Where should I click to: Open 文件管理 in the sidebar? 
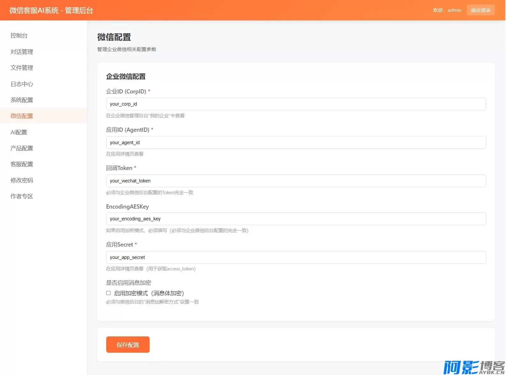[x=22, y=68]
